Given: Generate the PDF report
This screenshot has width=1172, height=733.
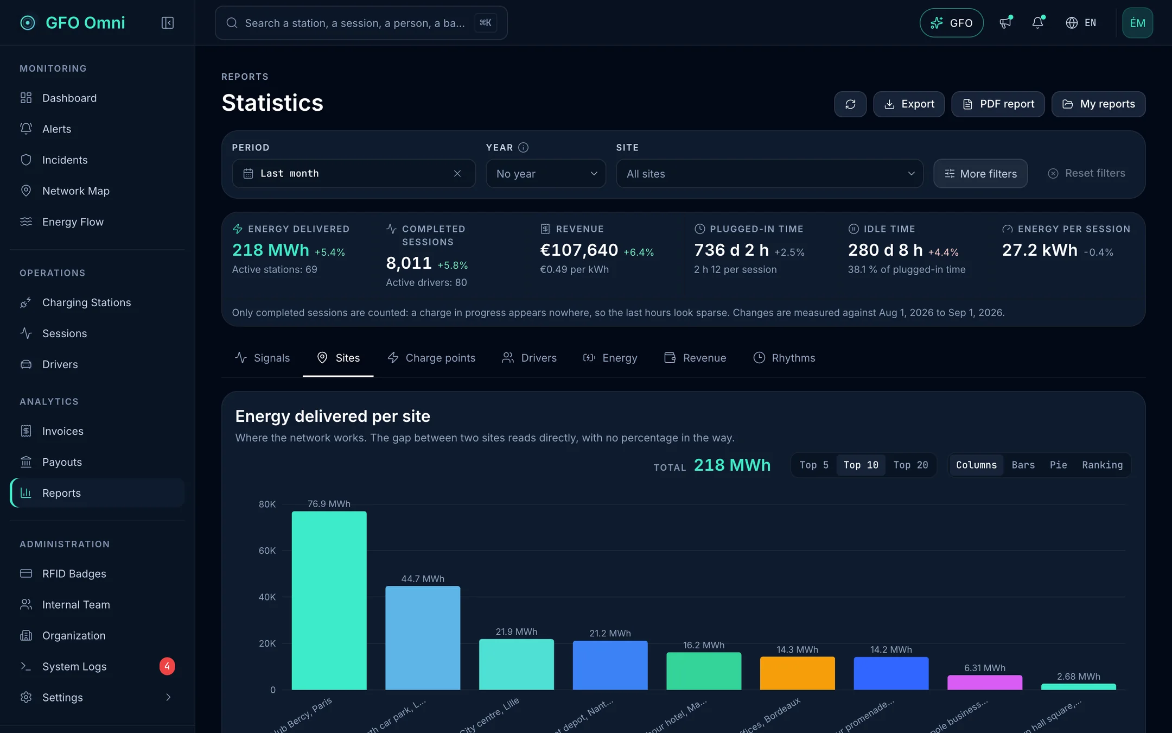Looking at the screenshot, I should (998, 104).
